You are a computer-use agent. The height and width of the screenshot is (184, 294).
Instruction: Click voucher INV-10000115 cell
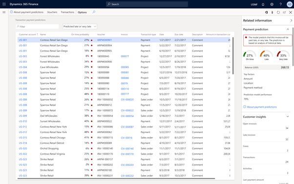tap(105, 138)
